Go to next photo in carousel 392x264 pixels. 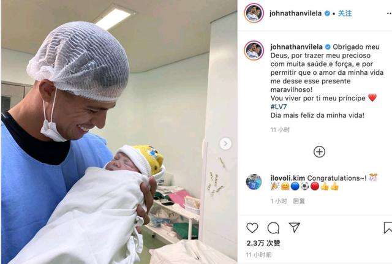tap(225, 144)
